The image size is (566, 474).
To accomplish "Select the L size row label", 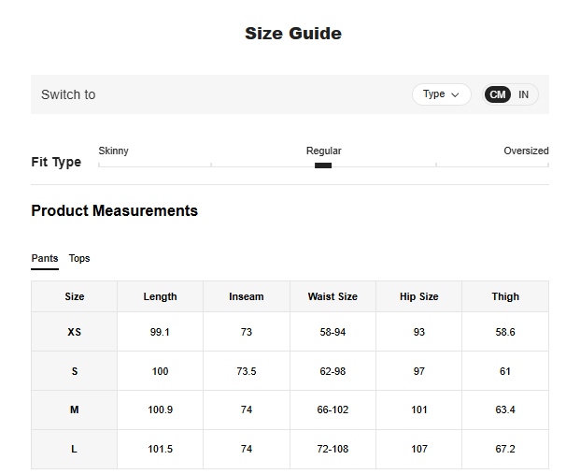I will [75, 449].
